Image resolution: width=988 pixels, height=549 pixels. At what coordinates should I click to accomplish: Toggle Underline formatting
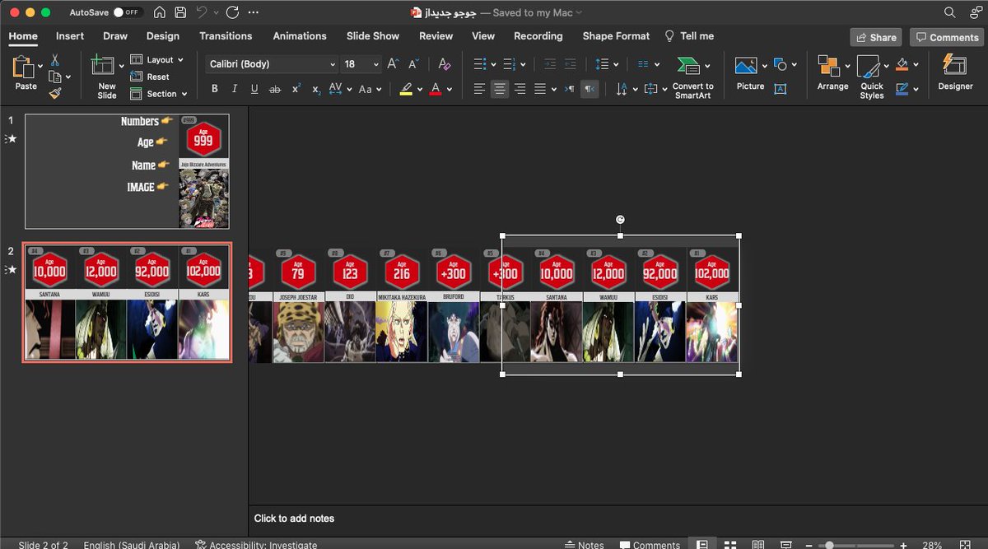(254, 89)
